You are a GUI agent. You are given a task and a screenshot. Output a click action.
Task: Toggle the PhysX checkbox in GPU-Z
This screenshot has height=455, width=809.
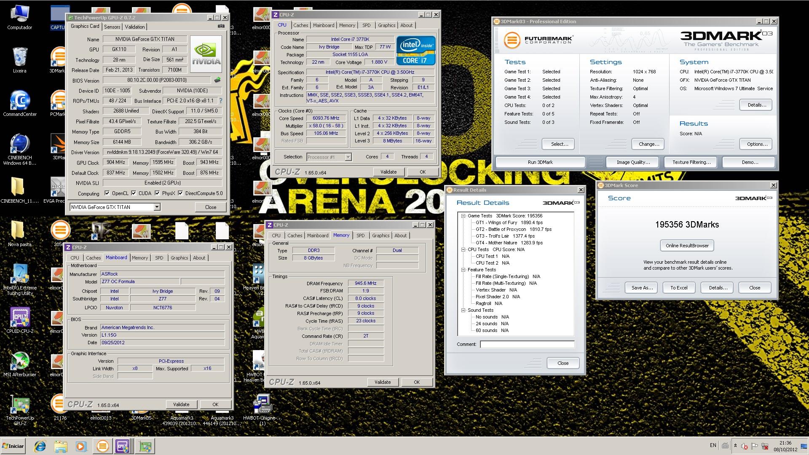coord(157,193)
